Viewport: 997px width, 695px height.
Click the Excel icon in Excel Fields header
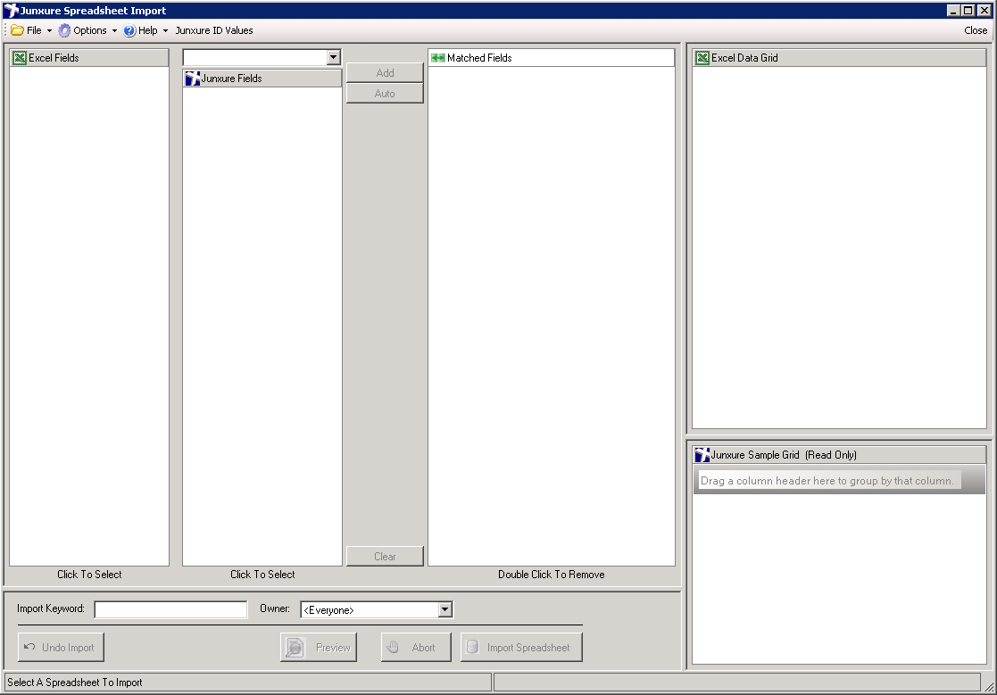(x=20, y=58)
